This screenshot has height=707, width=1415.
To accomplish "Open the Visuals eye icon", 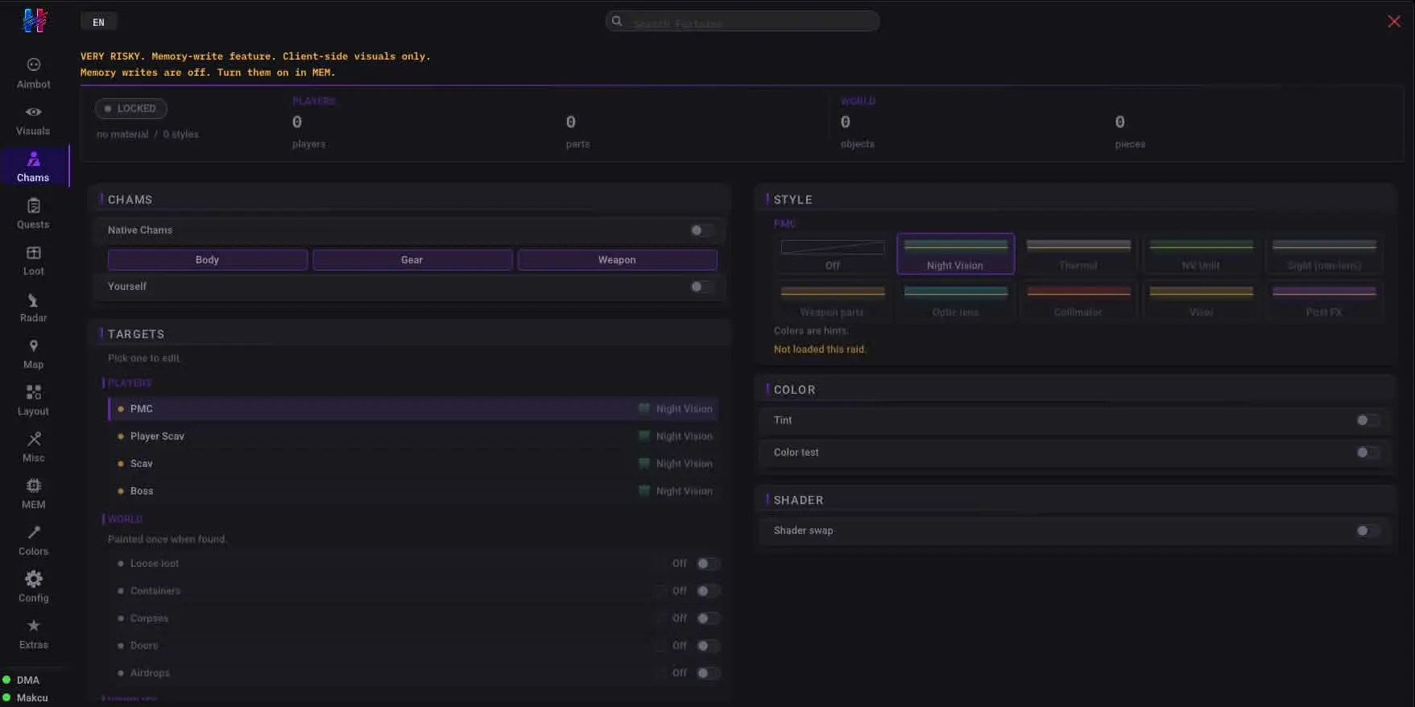I will point(33,112).
